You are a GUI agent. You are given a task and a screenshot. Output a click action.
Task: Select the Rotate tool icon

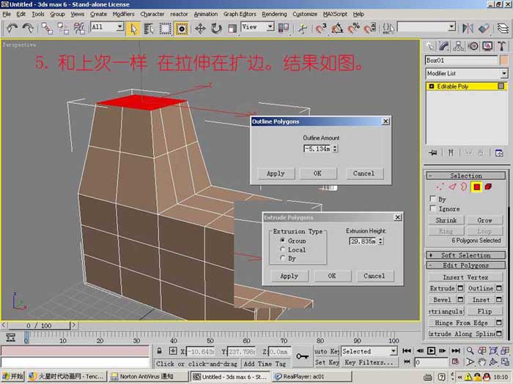(216, 29)
